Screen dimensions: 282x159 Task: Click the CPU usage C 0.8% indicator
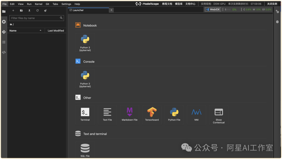pyautogui.click(x=247, y=9)
